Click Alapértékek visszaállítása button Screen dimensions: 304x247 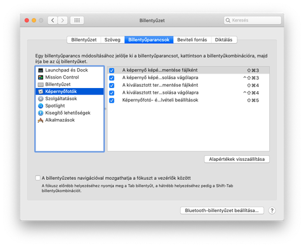tap(237, 159)
